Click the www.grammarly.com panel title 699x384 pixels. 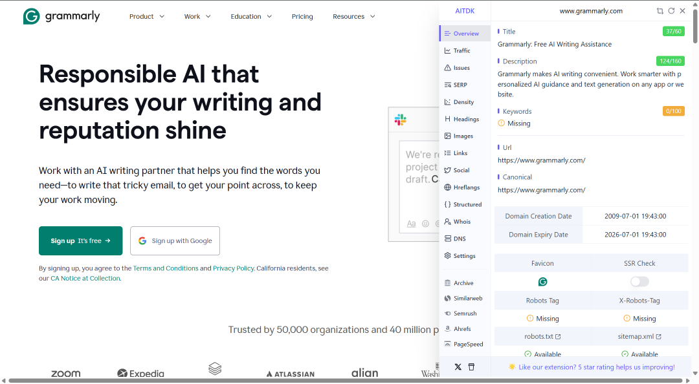pyautogui.click(x=591, y=11)
